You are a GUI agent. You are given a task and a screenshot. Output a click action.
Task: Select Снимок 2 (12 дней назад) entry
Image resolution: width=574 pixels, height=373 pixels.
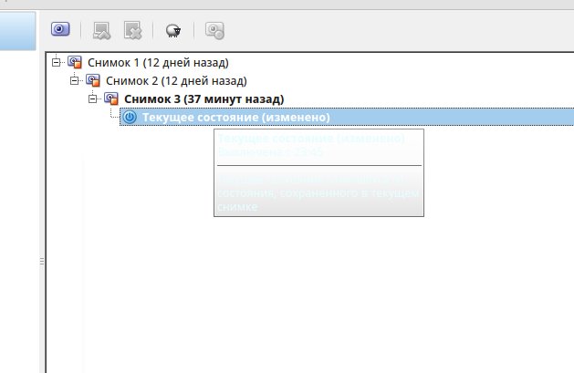coord(176,81)
